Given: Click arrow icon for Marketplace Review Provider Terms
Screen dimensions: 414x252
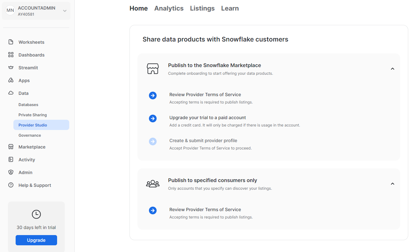Looking at the screenshot, I should 153,95.
